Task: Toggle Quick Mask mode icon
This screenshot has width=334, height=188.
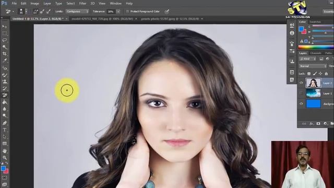Action: click(x=5, y=178)
